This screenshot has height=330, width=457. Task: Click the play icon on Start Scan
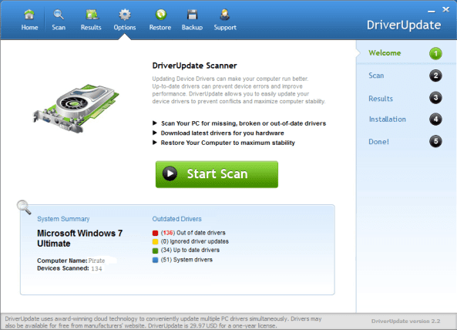click(170, 173)
